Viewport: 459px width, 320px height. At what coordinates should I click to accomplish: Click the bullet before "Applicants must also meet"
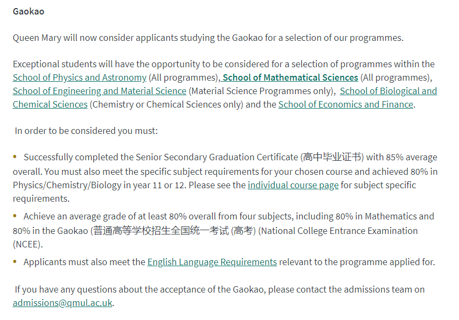(16, 262)
